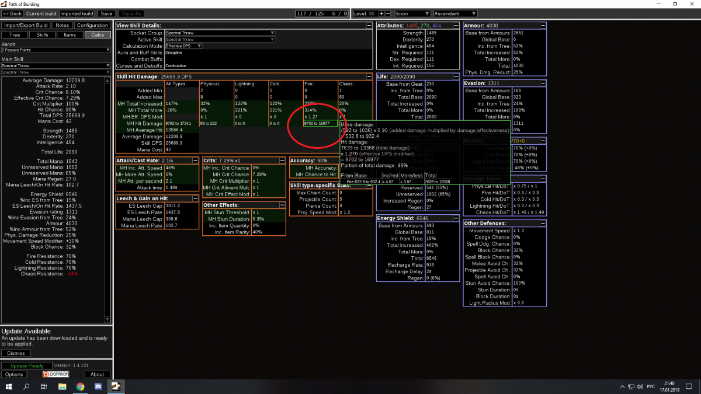This screenshot has width=701, height=394.
Task: Open the Active Skill dropdown in View Skill Details
Action: click(x=220, y=40)
